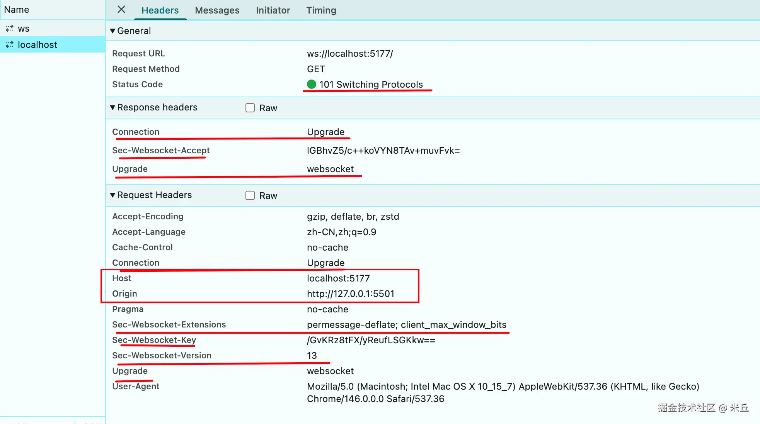Screen dimensions: 760x424
Task: Switch to the Messages tab
Action: [x=217, y=10]
